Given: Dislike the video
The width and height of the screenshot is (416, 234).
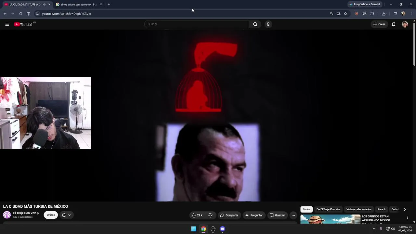Looking at the screenshot, I should coord(210,215).
